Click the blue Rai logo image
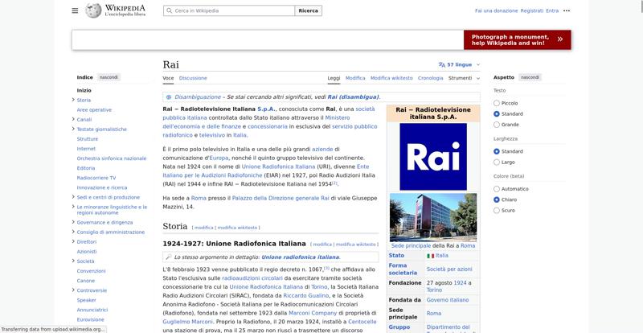643x333 pixels. pos(433,157)
